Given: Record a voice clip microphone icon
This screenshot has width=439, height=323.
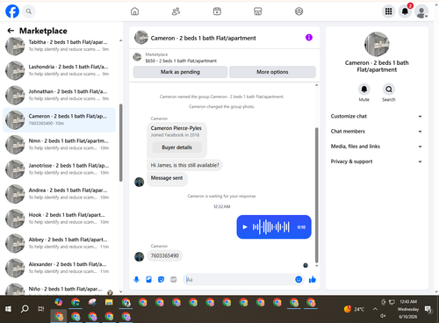Looking at the screenshot, I should (136, 280).
